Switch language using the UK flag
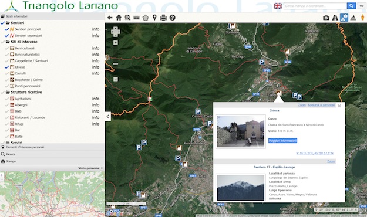 [x=278, y=6]
